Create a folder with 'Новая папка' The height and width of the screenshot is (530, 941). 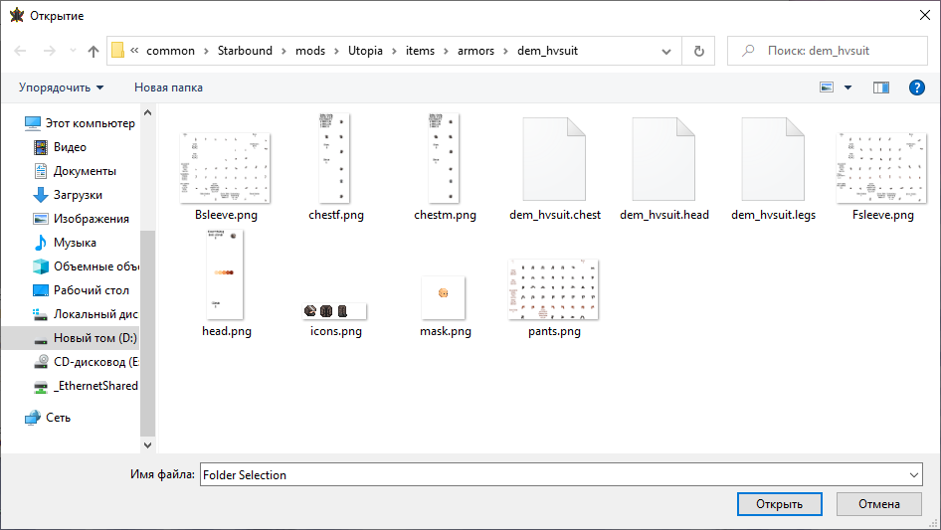coord(169,88)
